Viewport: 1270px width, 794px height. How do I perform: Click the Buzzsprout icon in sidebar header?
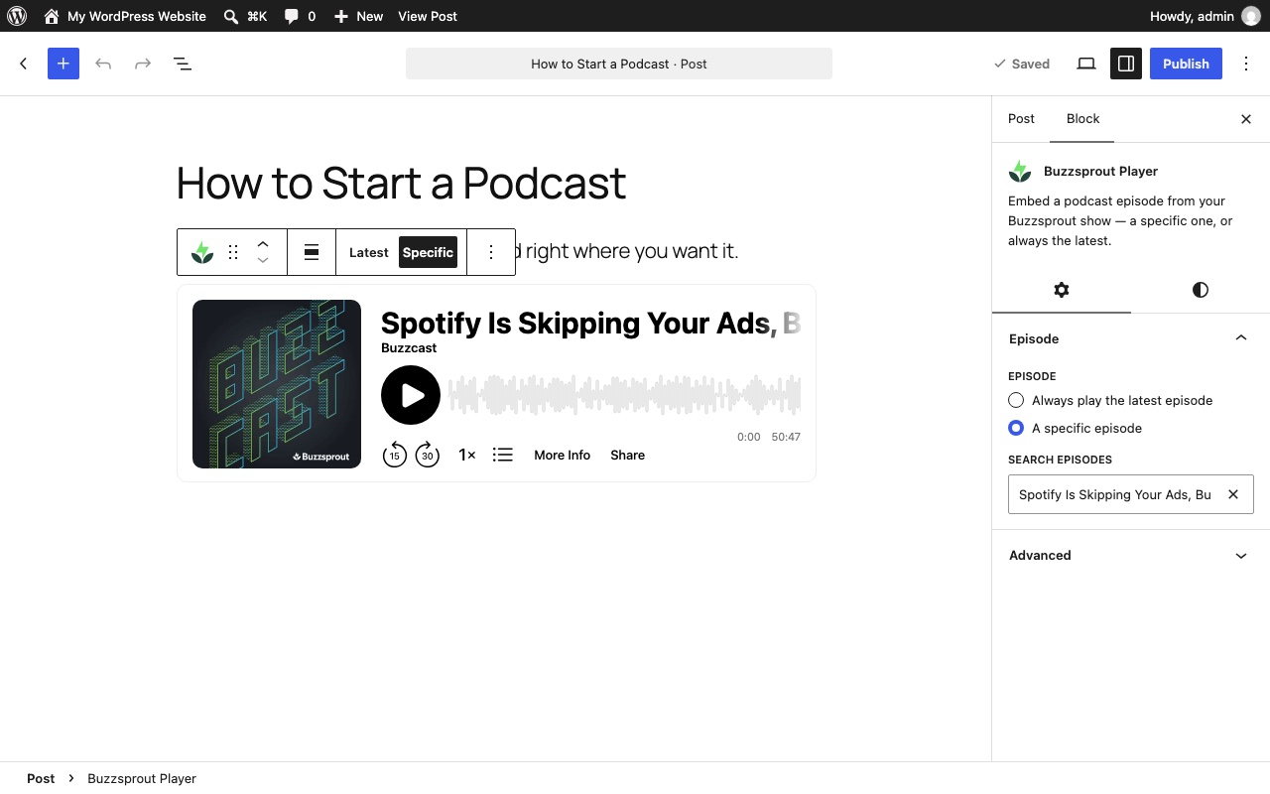coord(1020,172)
